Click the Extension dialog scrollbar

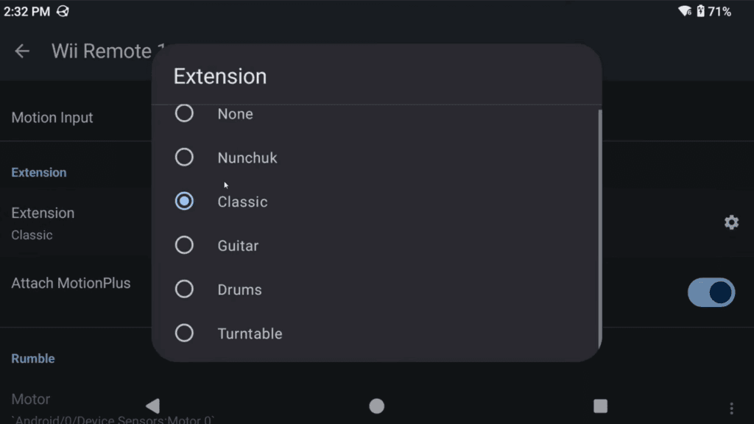pyautogui.click(x=599, y=229)
